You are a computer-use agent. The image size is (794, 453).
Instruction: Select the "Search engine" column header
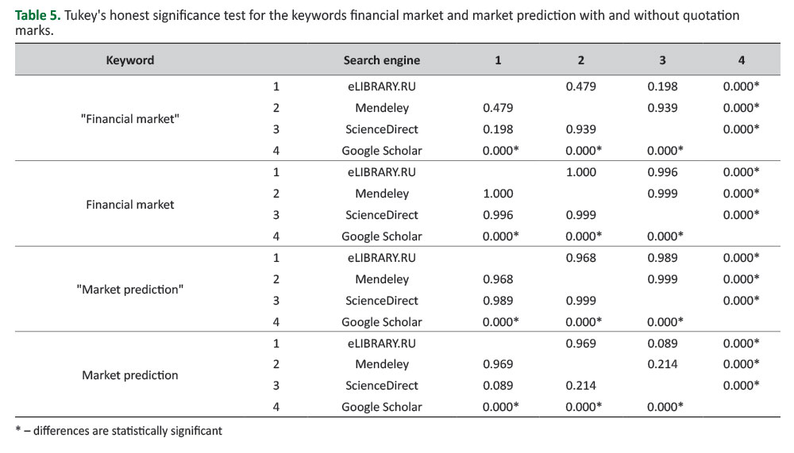(381, 60)
